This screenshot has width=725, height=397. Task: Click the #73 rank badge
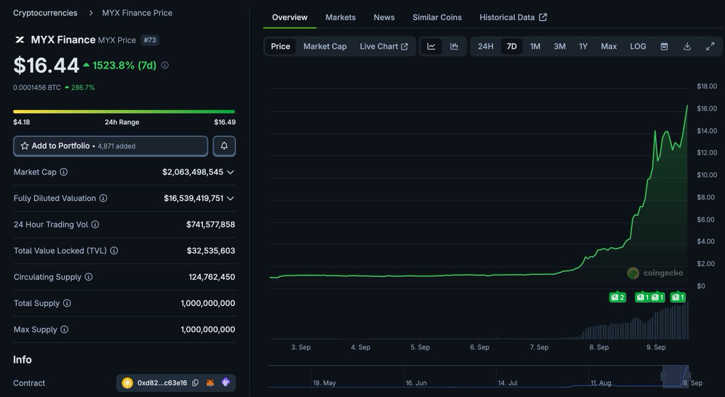tap(150, 40)
